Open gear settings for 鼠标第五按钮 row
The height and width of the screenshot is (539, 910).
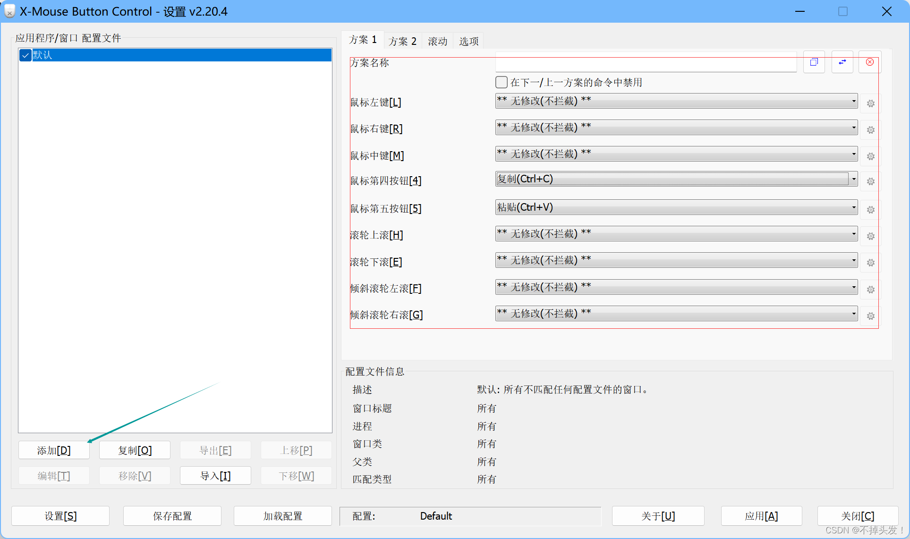[870, 210]
